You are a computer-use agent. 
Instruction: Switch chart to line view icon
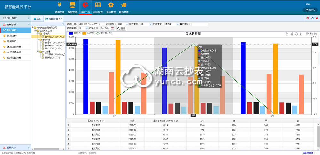coord(287,34)
